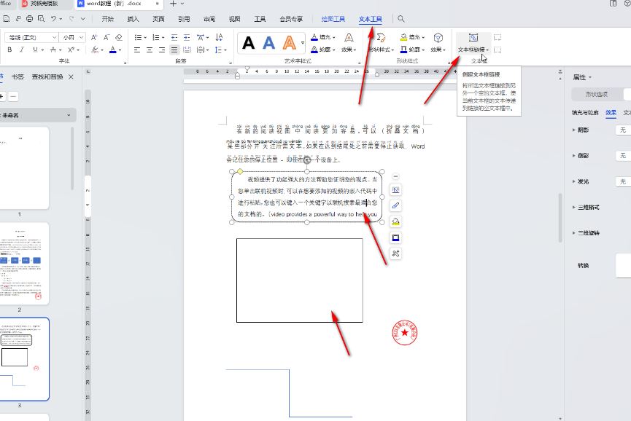This screenshot has height=421, width=631.
Task: Switch to 文本工具 tab
Action: (371, 19)
